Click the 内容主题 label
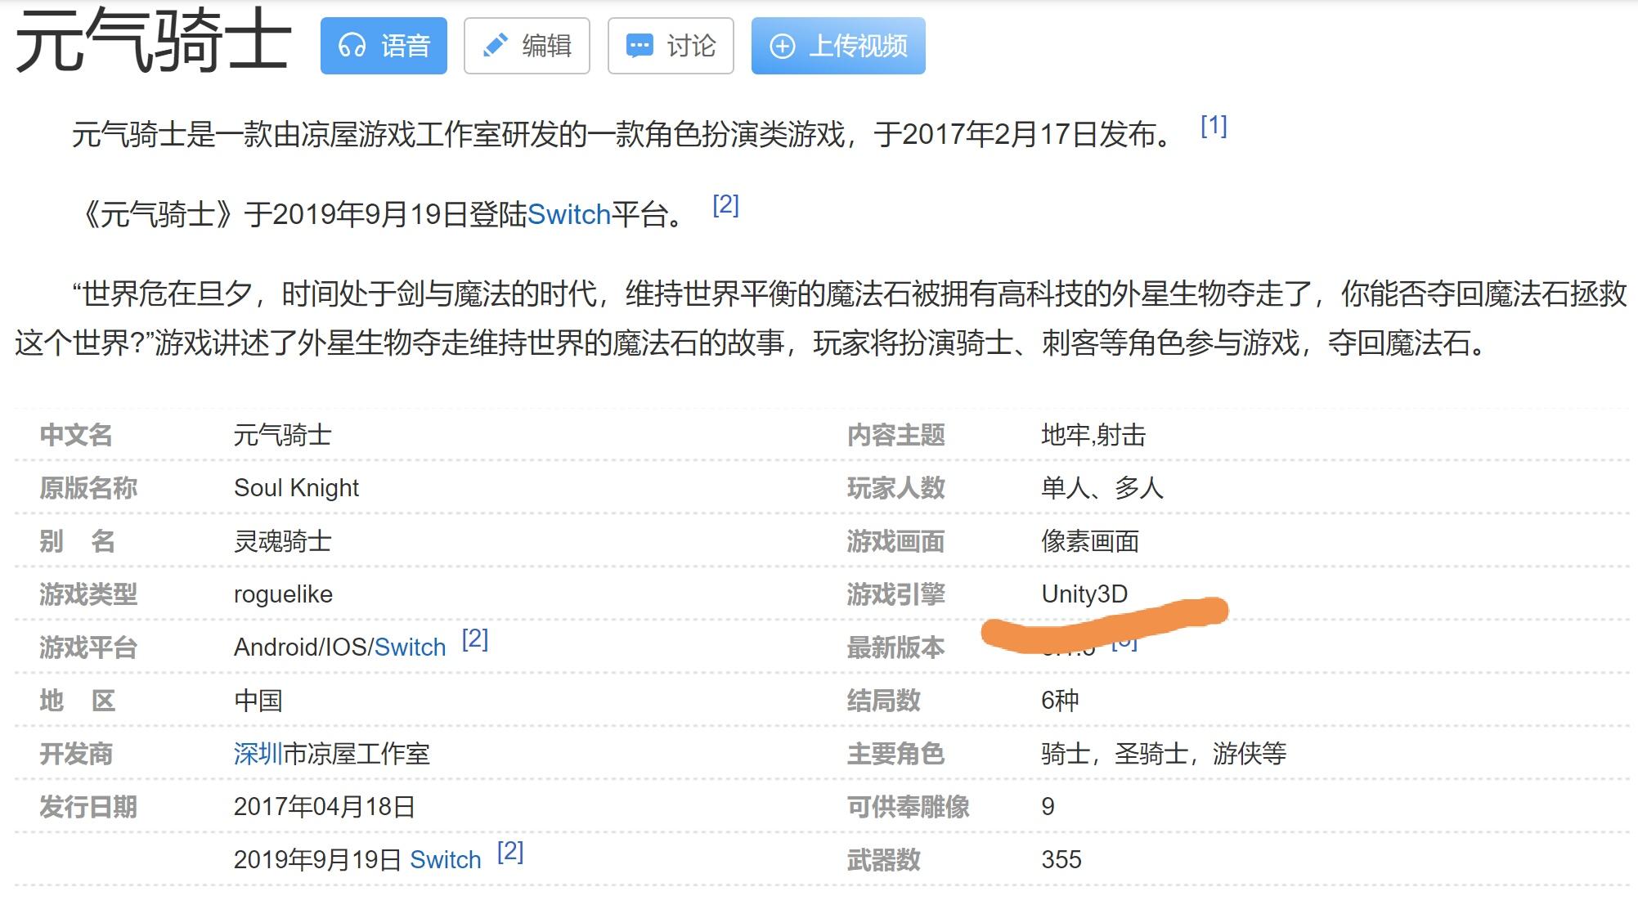 [x=895, y=435]
